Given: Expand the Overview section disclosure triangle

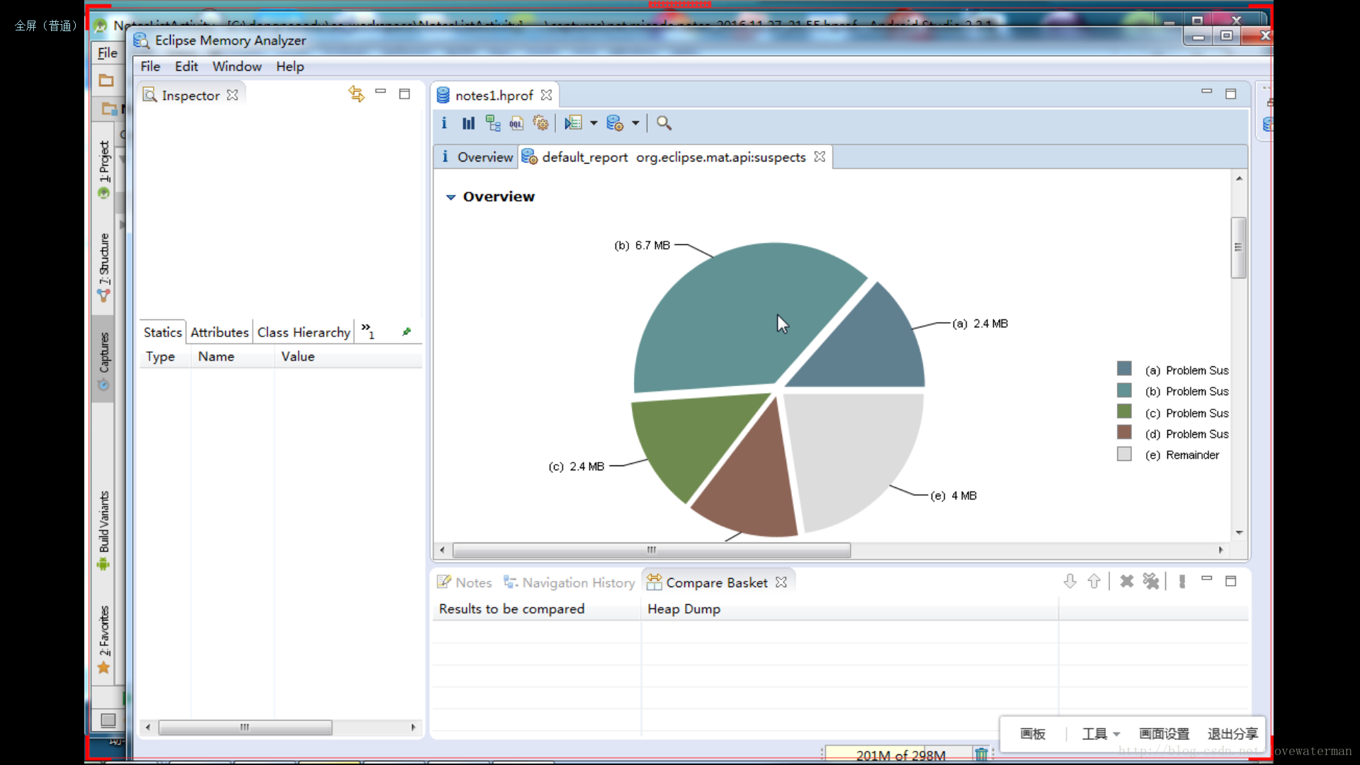Looking at the screenshot, I should 450,196.
